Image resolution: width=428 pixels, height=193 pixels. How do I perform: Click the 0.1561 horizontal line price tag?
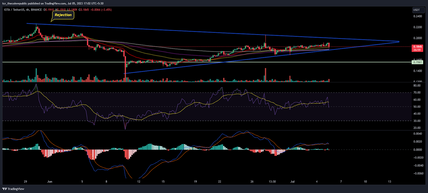tap(418, 62)
